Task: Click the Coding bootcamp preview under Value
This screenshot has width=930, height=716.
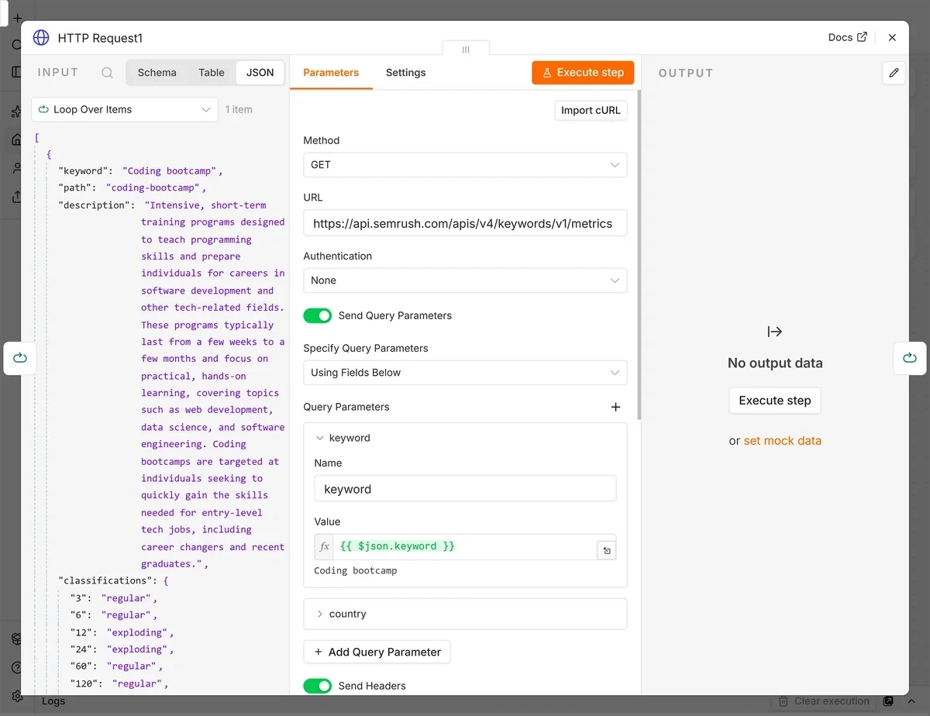Action: (x=355, y=571)
